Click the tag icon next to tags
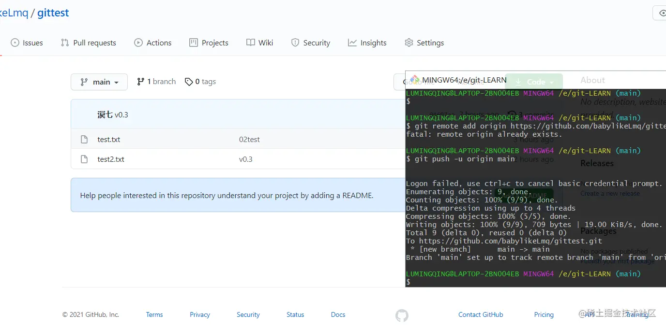666x328 pixels. coord(189,82)
